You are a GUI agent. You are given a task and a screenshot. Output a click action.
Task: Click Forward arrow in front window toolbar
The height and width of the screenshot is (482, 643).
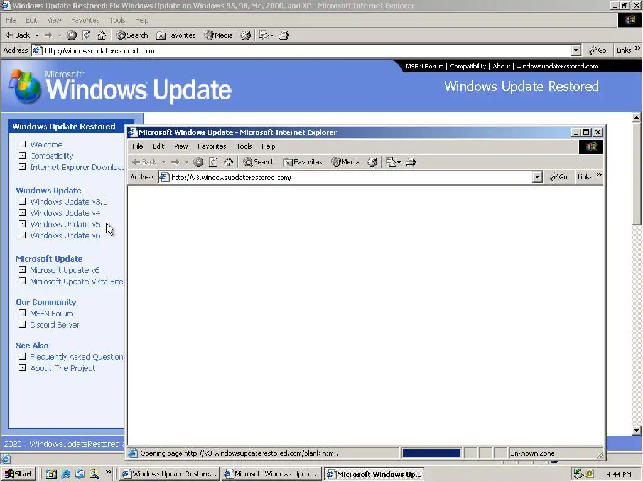(175, 162)
